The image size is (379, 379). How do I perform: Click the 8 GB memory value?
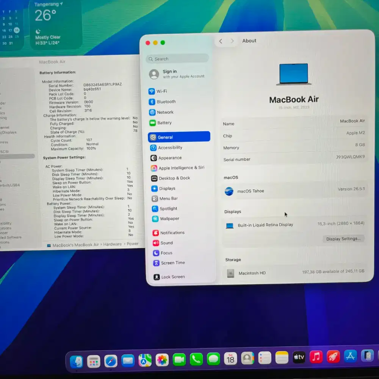click(x=360, y=145)
